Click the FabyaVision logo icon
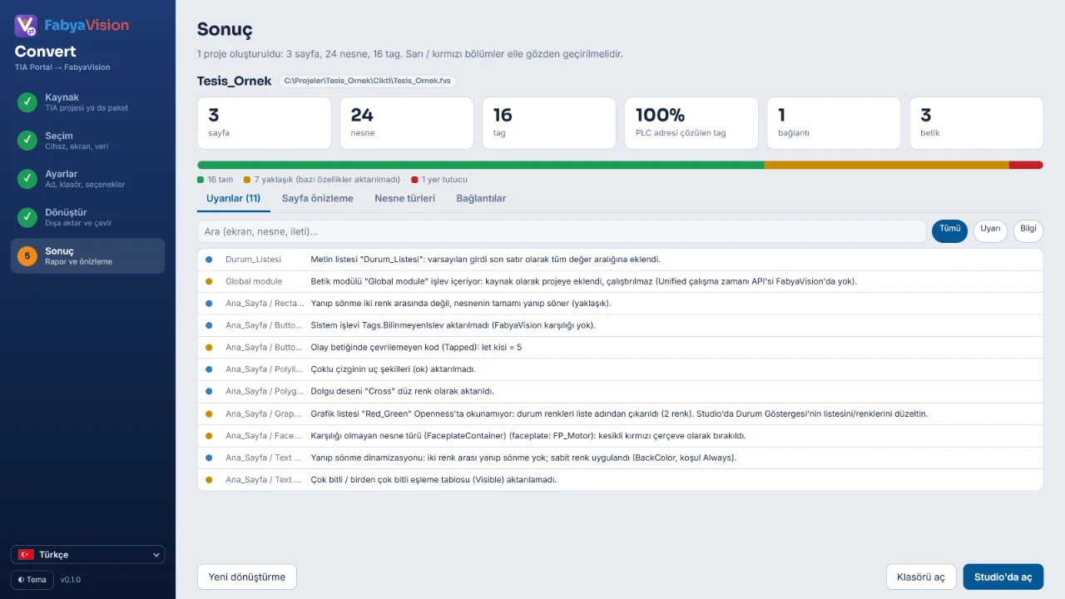Screen dimensions: 1065x599 tap(26, 26)
